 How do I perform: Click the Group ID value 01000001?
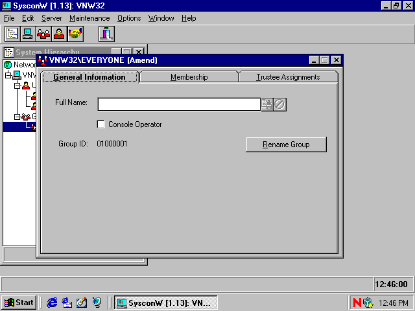click(112, 144)
